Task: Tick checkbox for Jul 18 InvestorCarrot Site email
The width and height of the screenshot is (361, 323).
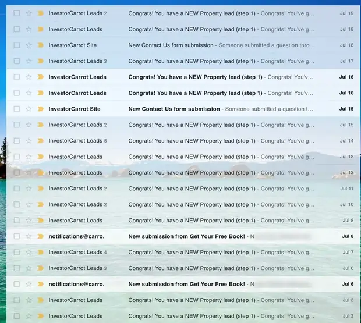Action: click(x=16, y=45)
